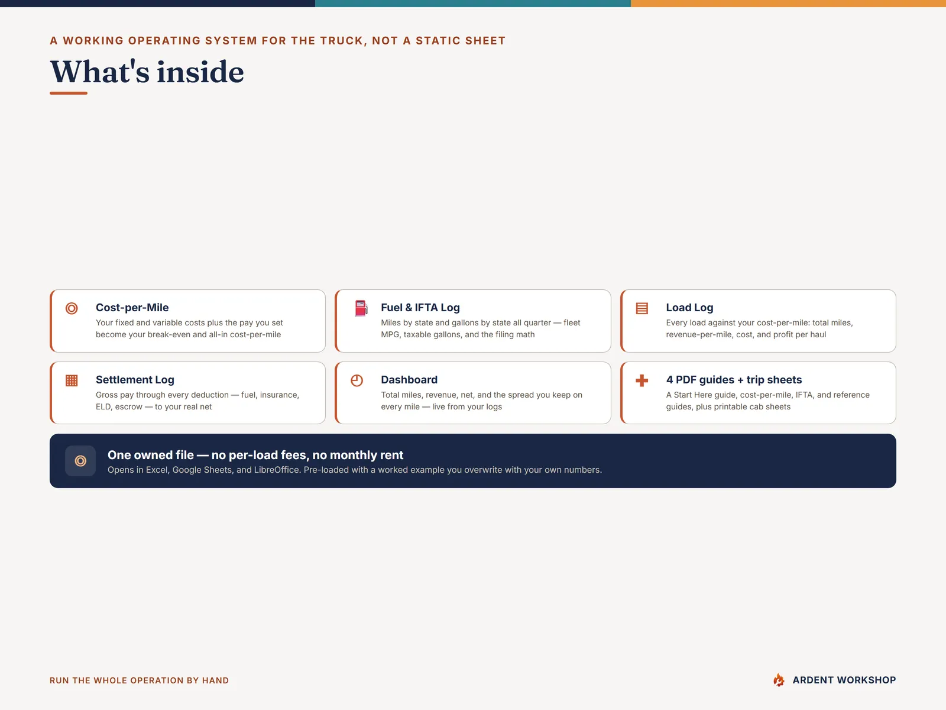This screenshot has height=710, width=946.
Task: Click the Settlement Log grid icon
Action: point(72,380)
